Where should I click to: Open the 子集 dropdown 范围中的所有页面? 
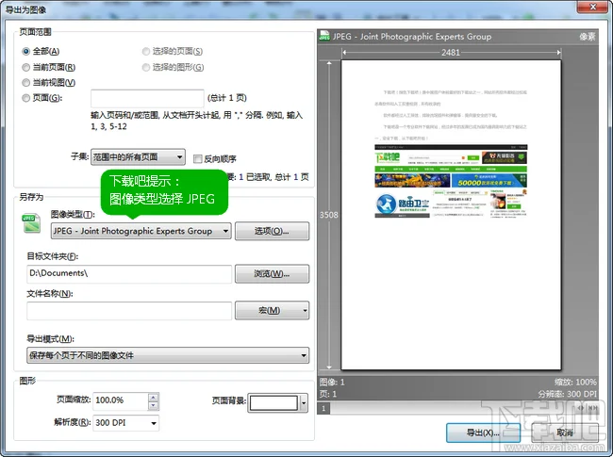tap(138, 157)
